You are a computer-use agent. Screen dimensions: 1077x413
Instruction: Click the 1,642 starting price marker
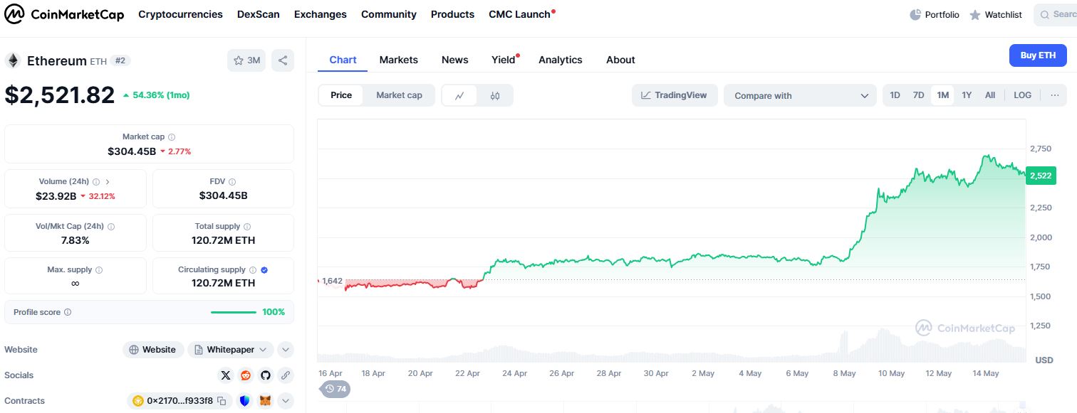click(x=331, y=281)
